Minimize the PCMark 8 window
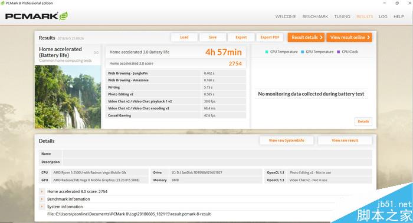This screenshot has height=223, width=413. tap(385, 3)
